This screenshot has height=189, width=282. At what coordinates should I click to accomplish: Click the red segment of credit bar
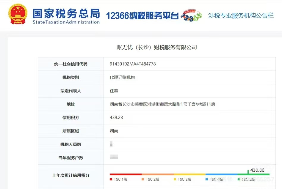click(x=126, y=174)
